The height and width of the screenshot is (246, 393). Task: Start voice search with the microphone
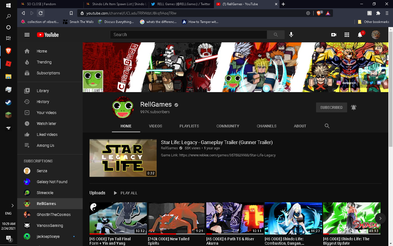point(291,35)
